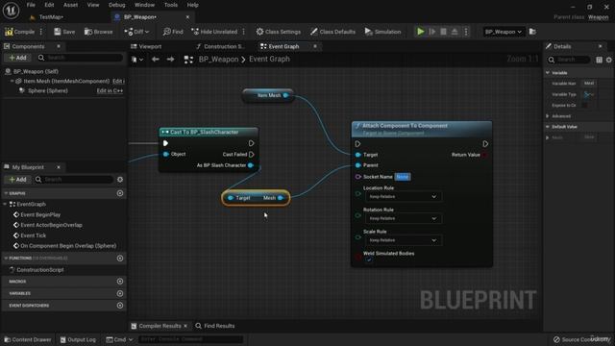Toggle Hide Unrelated nodes
Screen dimensions: 615x346
(x=214, y=32)
